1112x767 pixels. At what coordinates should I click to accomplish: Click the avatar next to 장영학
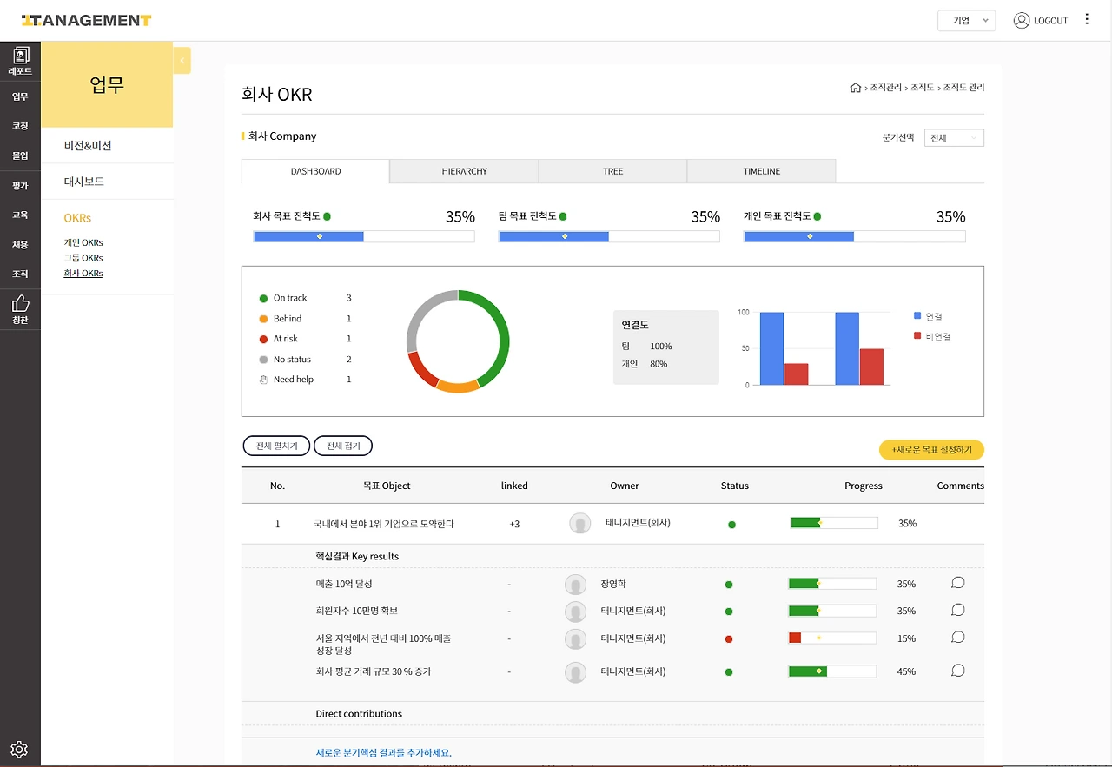[575, 585]
